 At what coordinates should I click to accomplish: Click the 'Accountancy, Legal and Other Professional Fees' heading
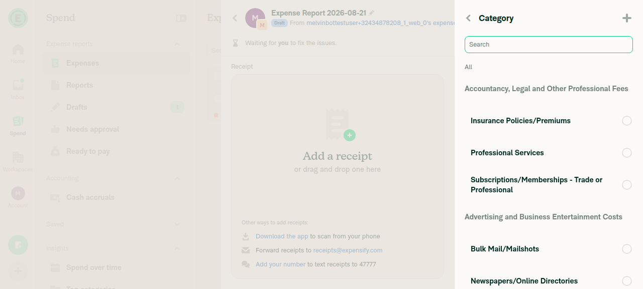pyautogui.click(x=547, y=89)
